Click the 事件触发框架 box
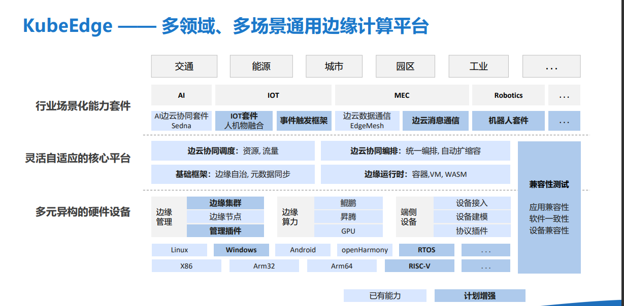 [x=304, y=121]
